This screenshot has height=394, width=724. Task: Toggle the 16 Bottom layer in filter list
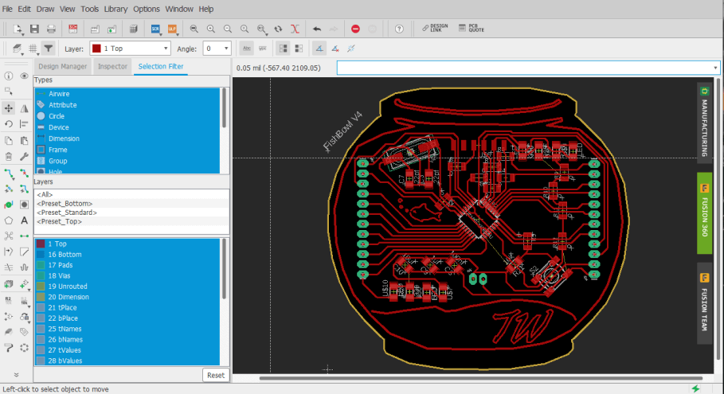point(65,255)
